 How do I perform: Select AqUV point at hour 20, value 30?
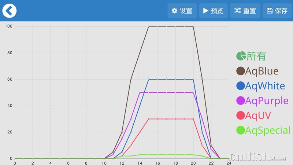coord(193,119)
